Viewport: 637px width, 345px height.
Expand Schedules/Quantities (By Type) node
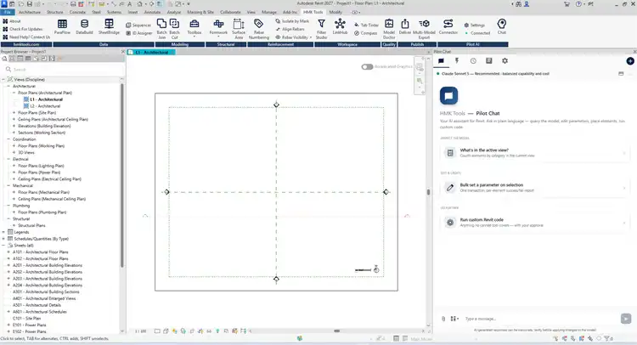3,239
